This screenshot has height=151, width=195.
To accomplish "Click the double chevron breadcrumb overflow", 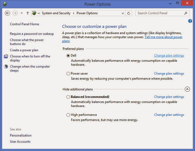I will [39, 13].
